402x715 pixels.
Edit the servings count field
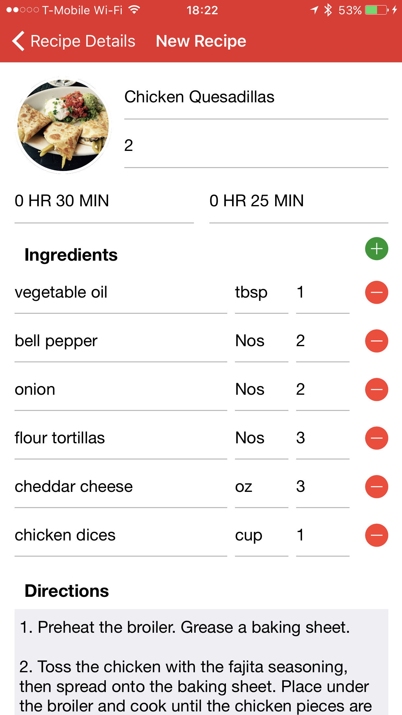point(256,146)
